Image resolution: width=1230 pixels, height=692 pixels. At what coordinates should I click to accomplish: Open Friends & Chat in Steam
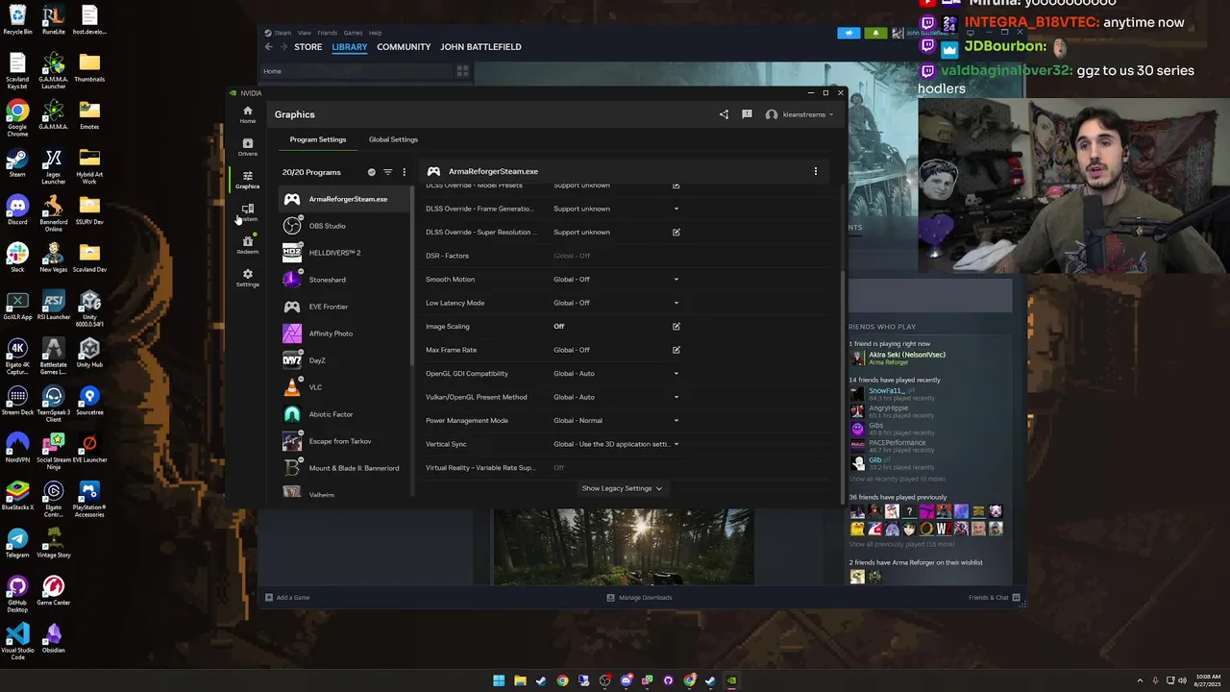click(995, 598)
